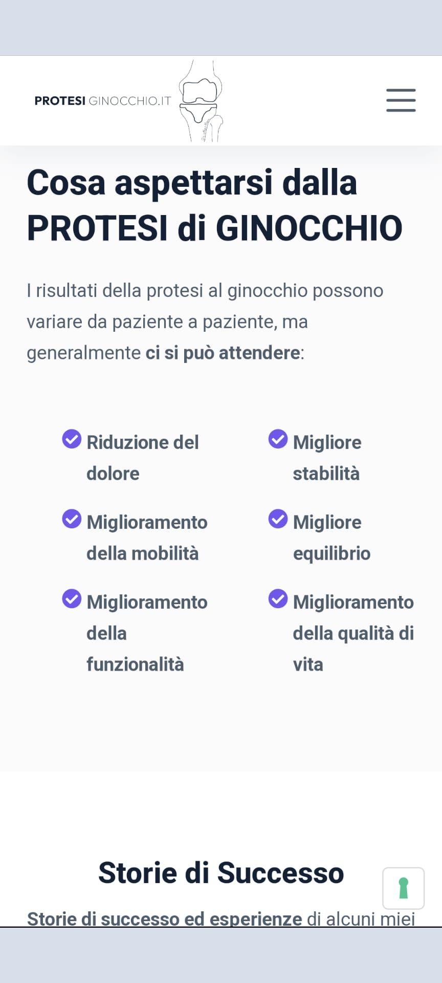Click the Miglioramento della funzionalità text
The height and width of the screenshot is (983, 442).
tap(146, 633)
